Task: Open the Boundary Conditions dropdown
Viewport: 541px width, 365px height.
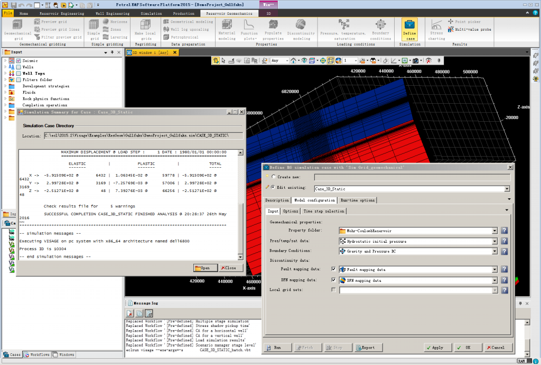Action: (x=495, y=251)
